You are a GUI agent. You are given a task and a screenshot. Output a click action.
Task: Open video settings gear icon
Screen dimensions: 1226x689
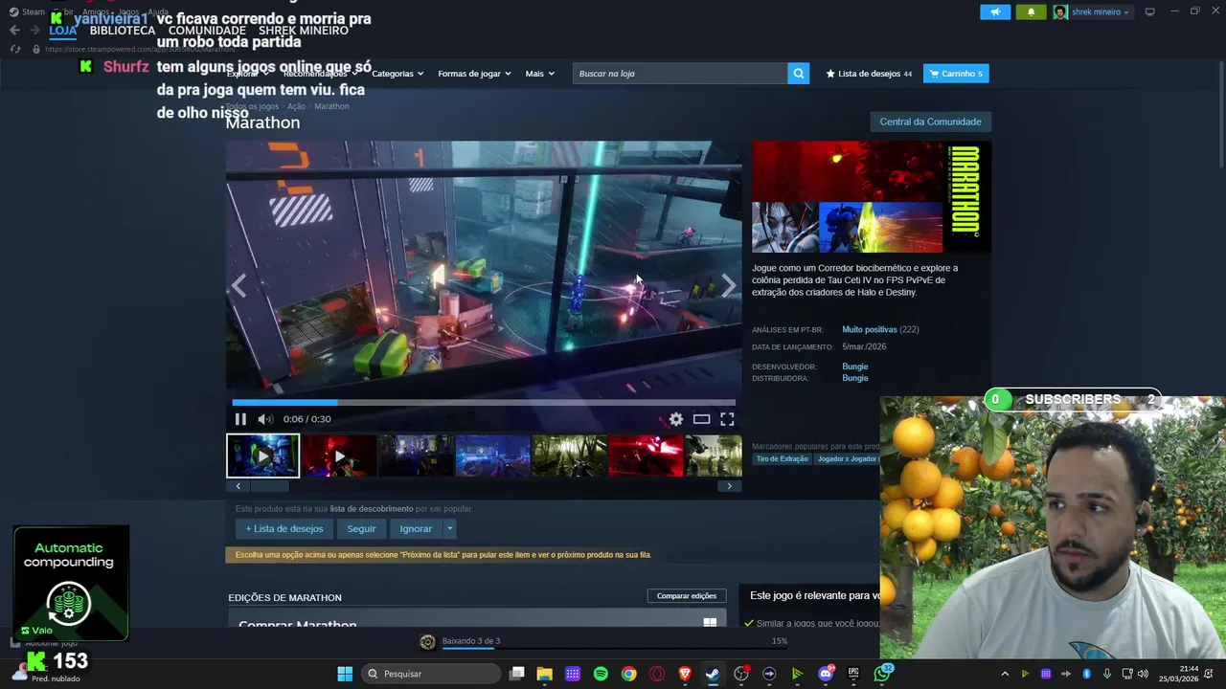click(x=676, y=419)
